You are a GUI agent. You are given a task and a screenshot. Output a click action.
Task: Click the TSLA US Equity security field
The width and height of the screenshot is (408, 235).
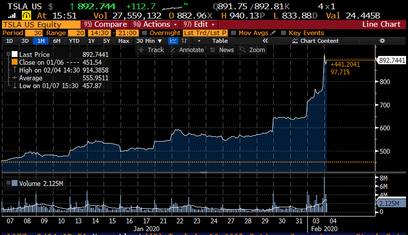coord(41,25)
